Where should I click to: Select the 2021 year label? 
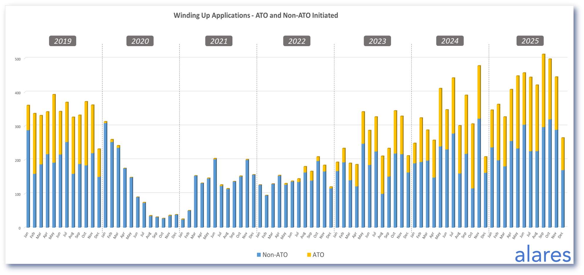pos(219,41)
